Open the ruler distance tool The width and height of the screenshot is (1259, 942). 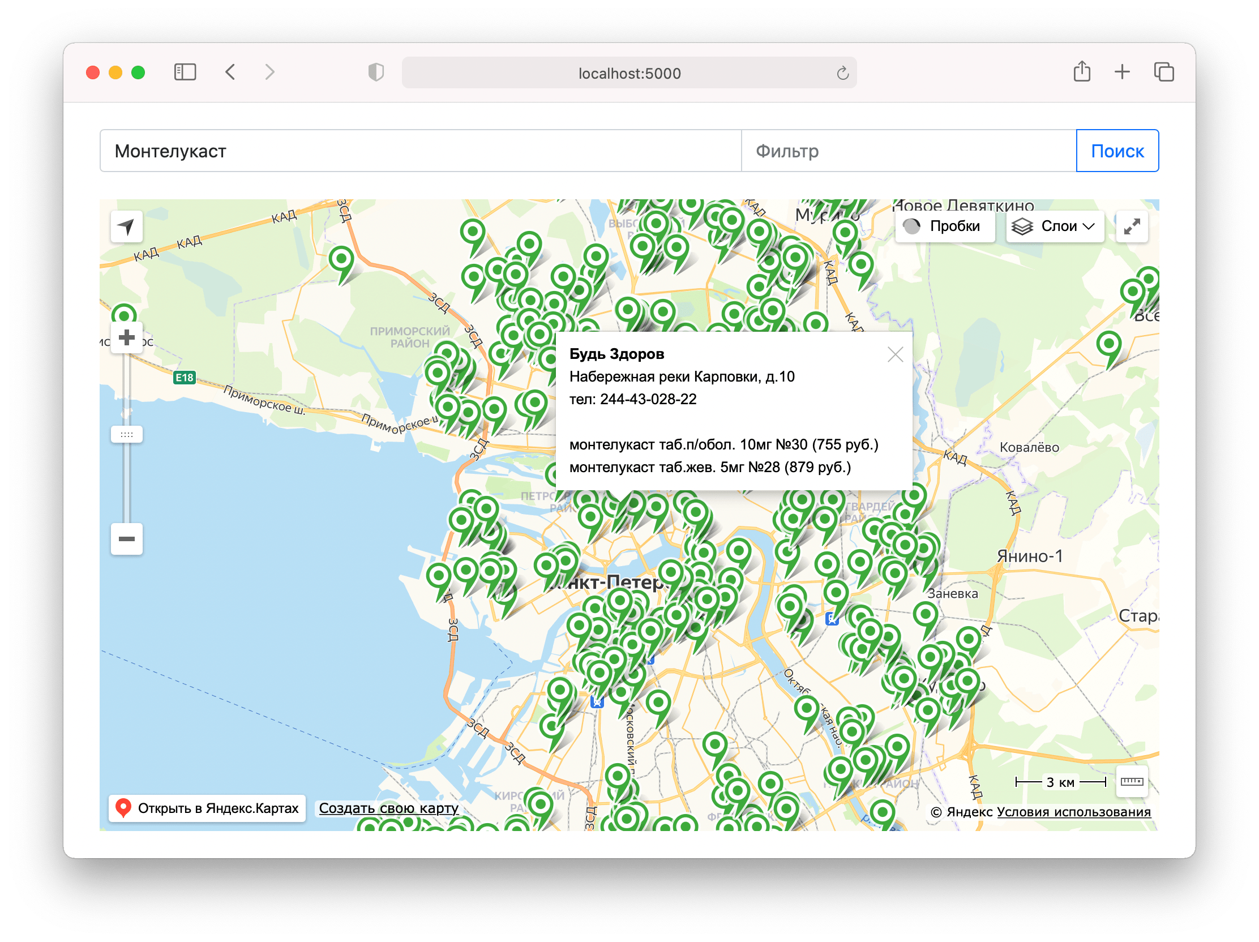click(x=1132, y=781)
